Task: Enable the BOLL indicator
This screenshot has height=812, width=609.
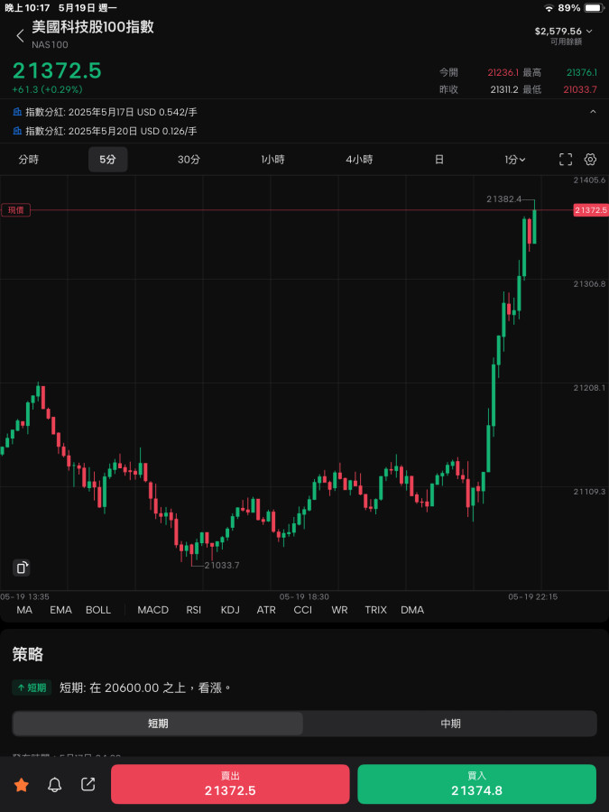Action: pos(98,610)
